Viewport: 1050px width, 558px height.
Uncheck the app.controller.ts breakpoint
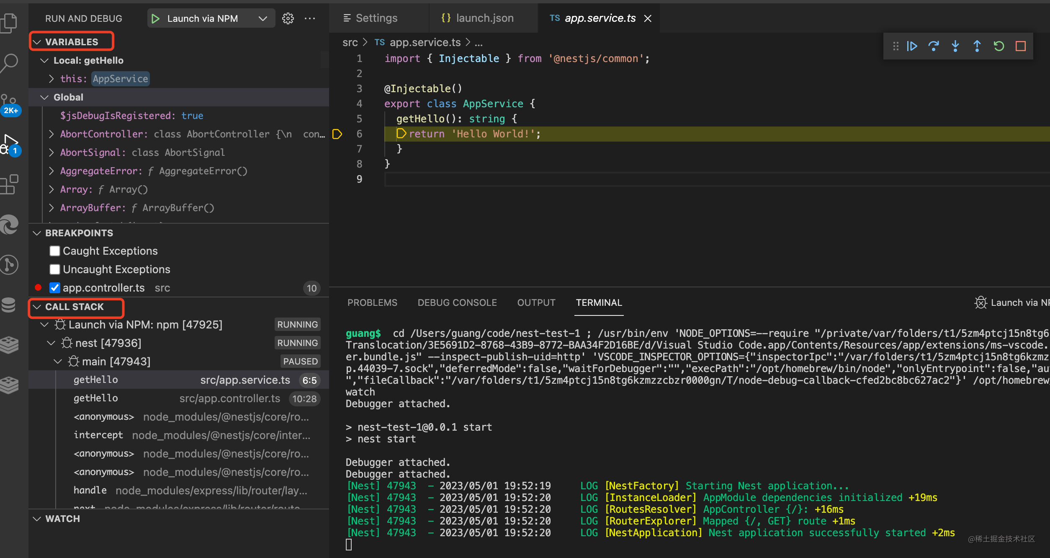point(55,288)
